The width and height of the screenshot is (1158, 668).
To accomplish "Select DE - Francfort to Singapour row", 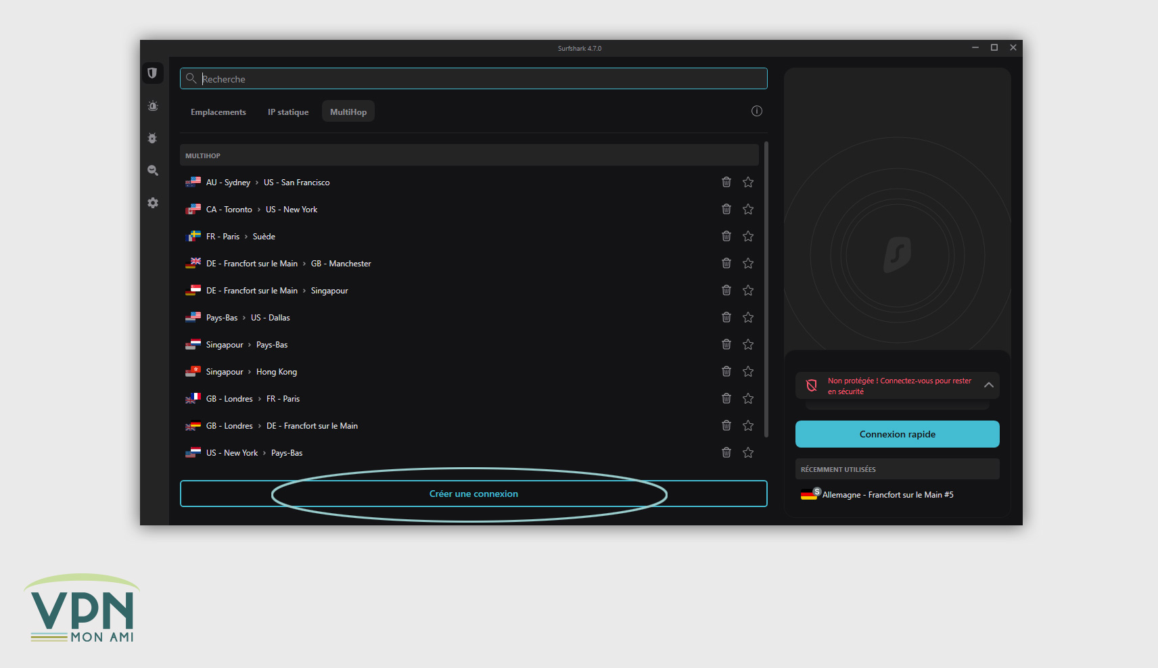I will point(469,290).
